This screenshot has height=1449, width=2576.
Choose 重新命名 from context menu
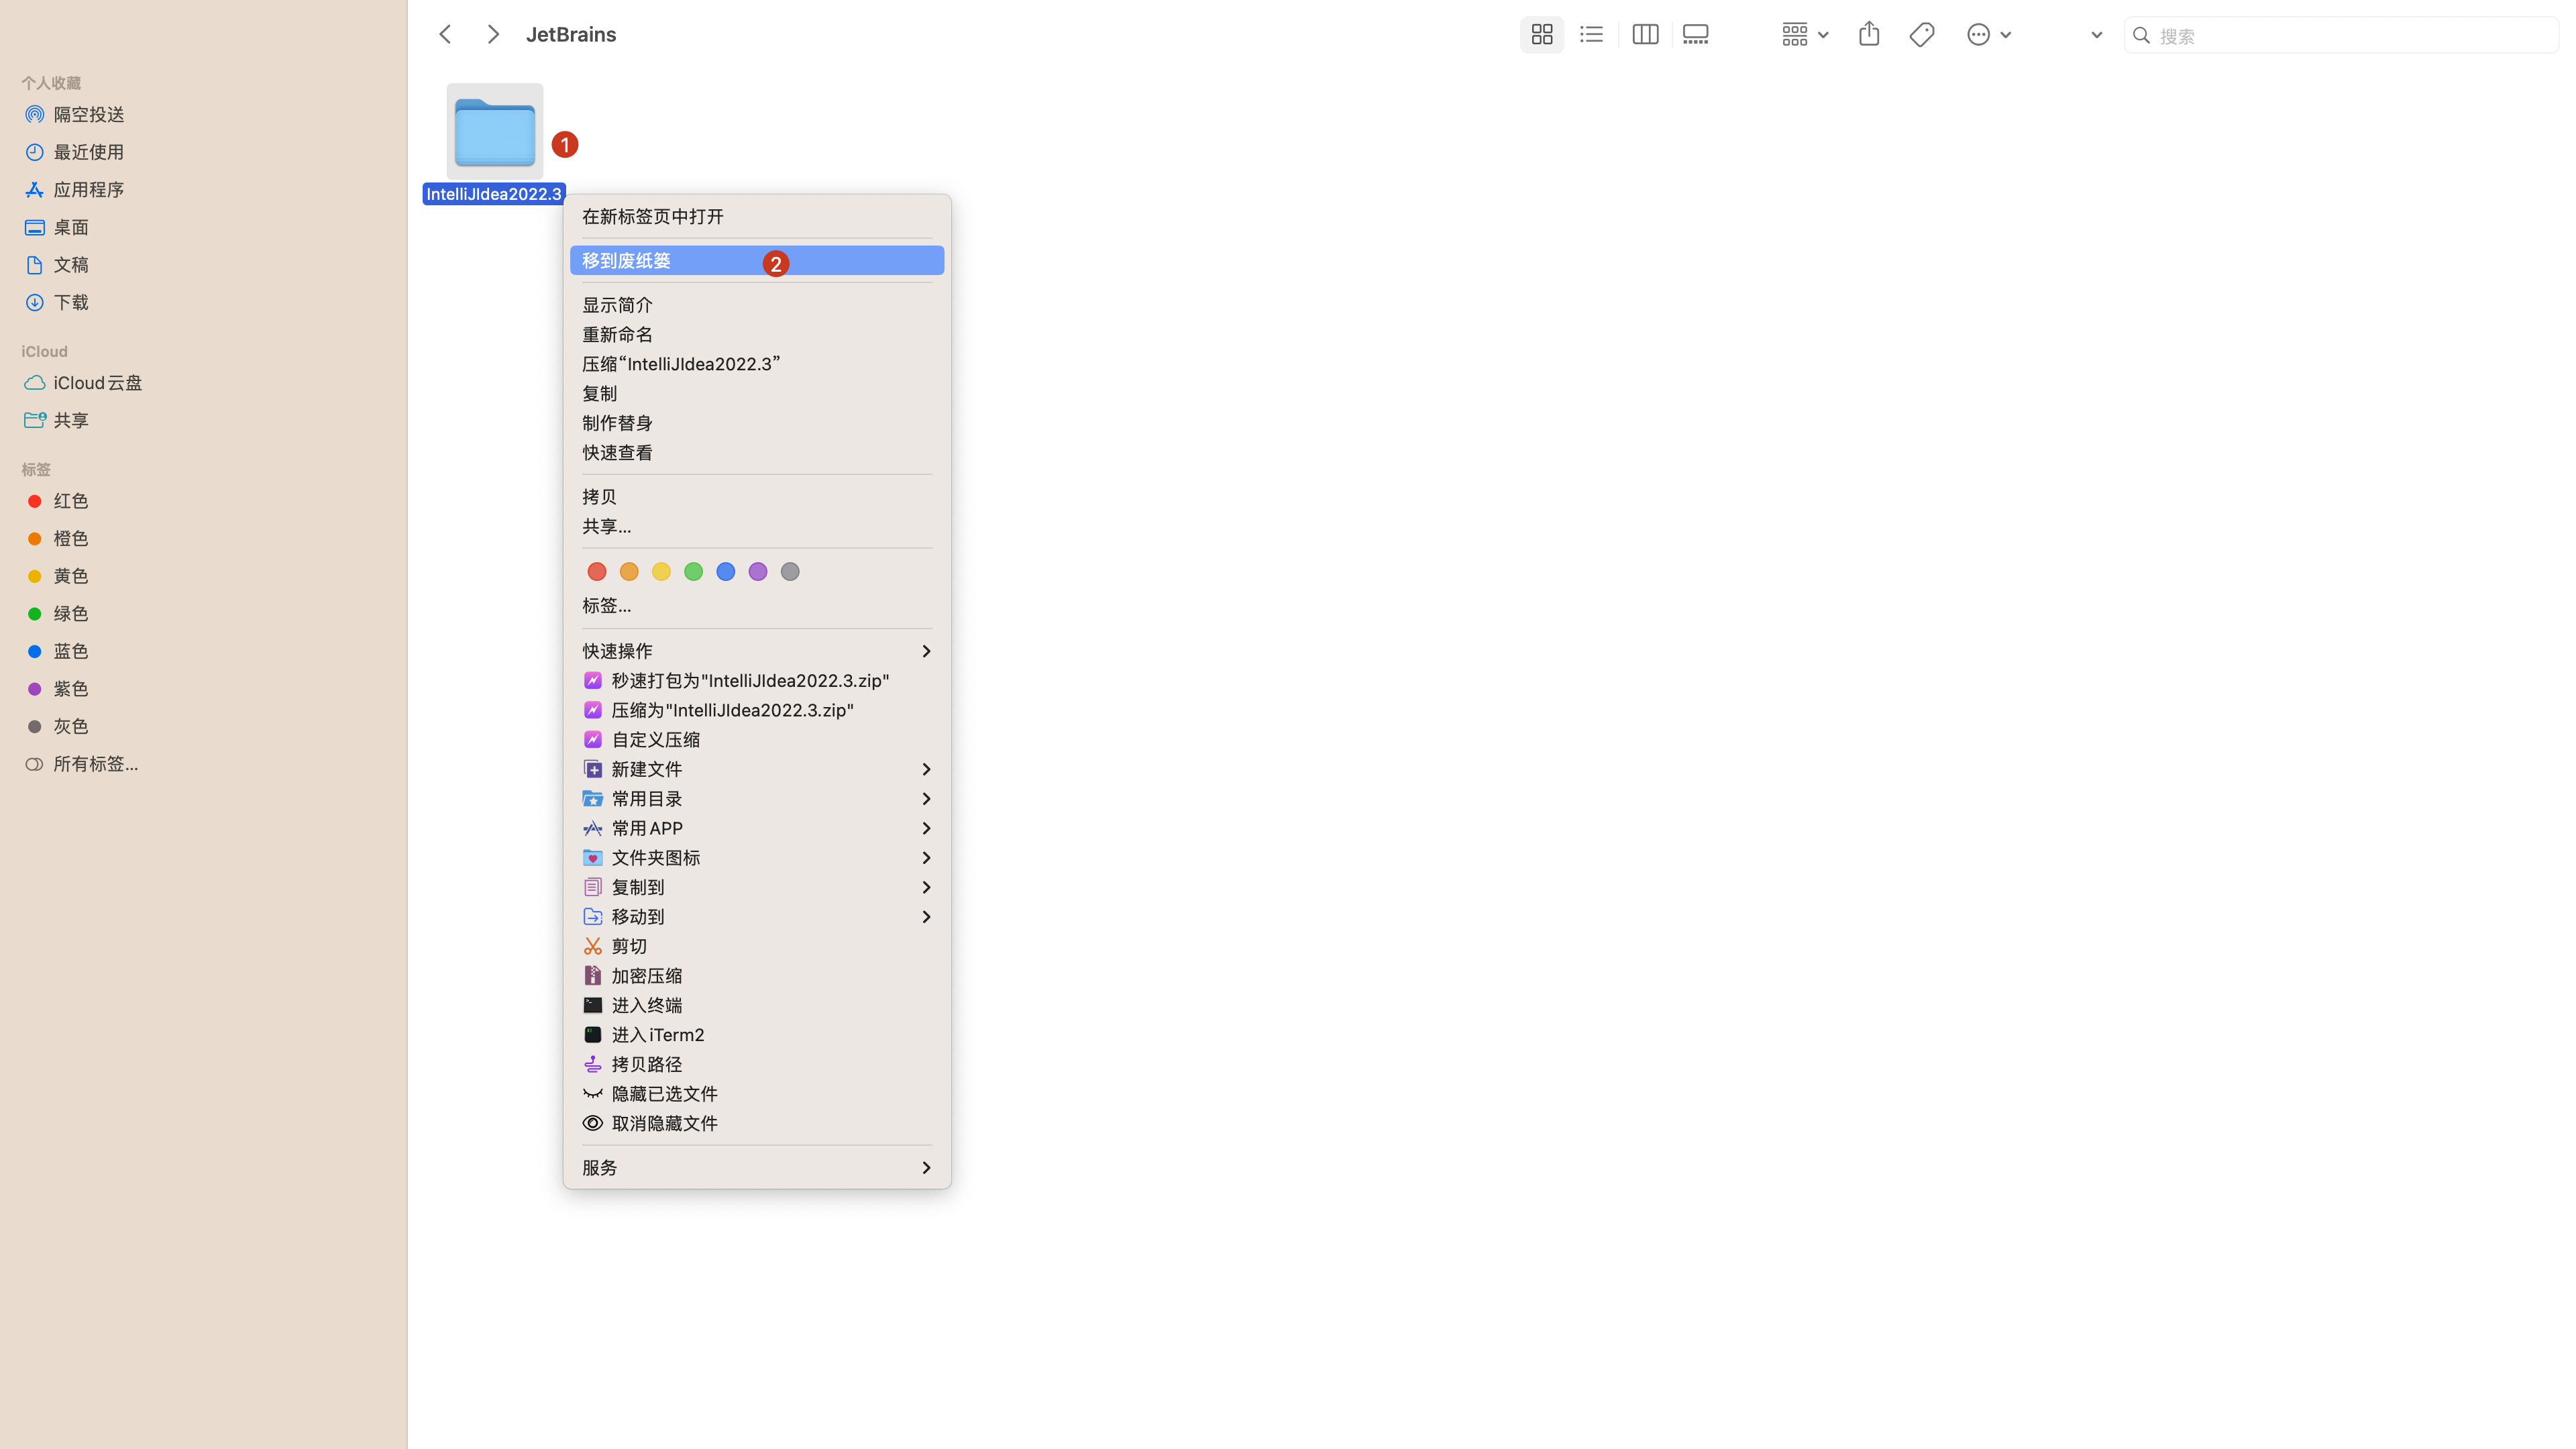point(757,335)
